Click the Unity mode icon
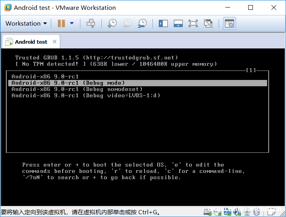Viewport: 286px width, 217px height. (x=208, y=24)
